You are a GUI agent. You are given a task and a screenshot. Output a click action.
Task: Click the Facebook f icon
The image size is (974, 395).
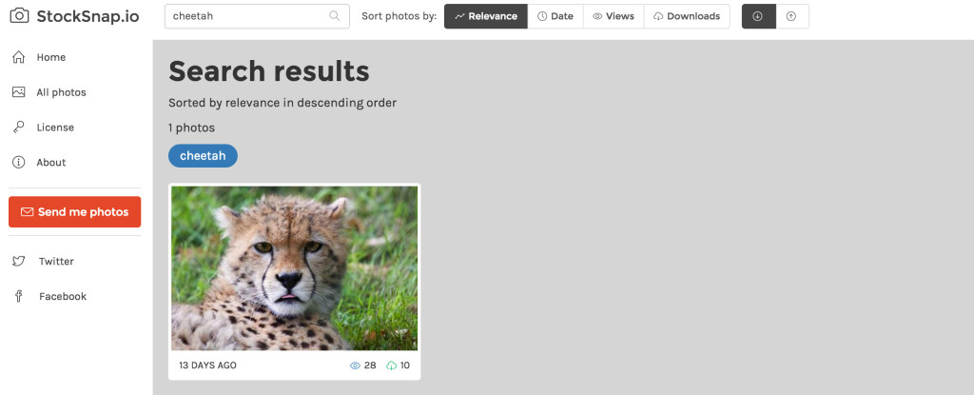point(19,296)
